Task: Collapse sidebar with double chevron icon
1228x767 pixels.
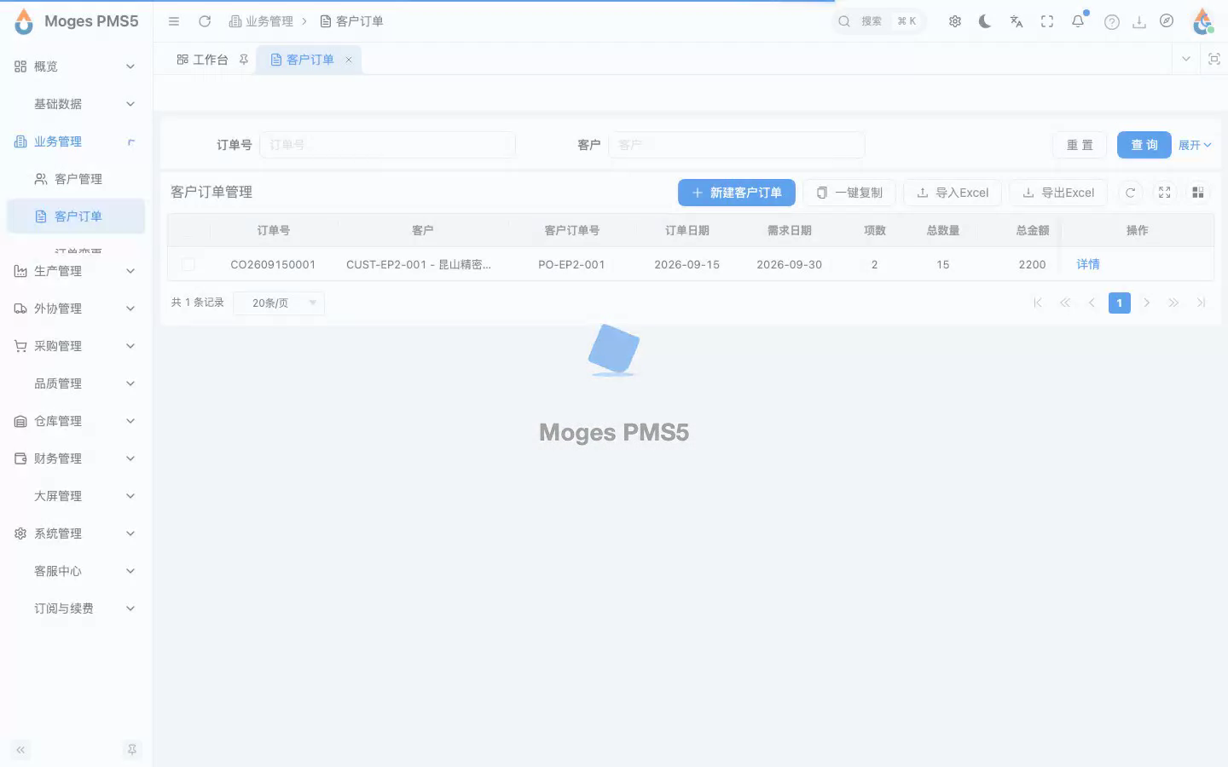Action: coord(20,750)
